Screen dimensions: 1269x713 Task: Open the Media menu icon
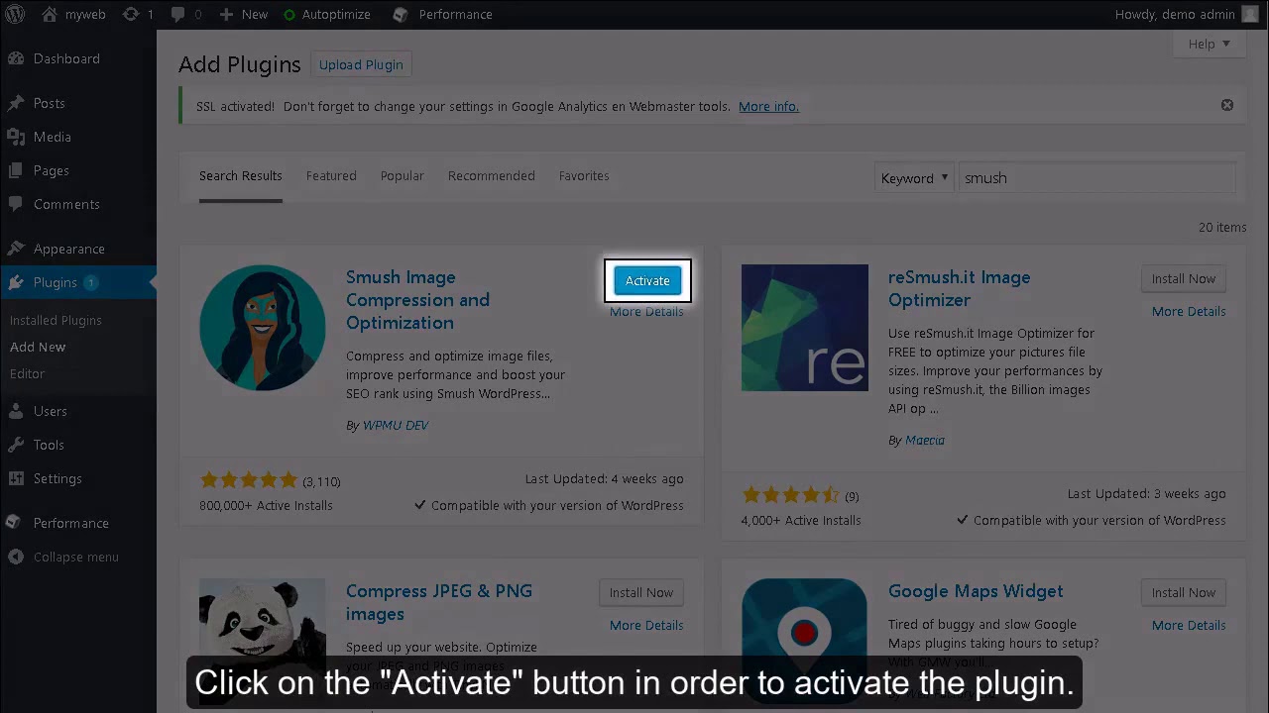point(16,137)
